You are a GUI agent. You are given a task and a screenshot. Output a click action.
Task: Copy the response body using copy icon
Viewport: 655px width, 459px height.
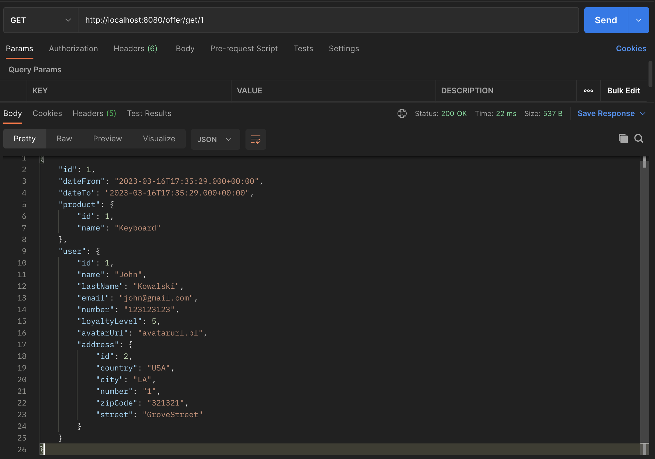point(622,138)
